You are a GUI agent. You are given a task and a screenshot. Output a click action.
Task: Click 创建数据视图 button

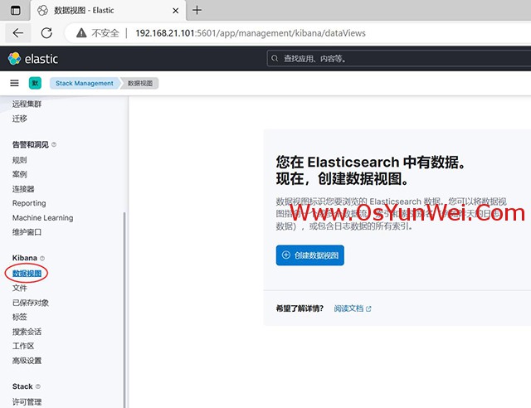(x=309, y=255)
